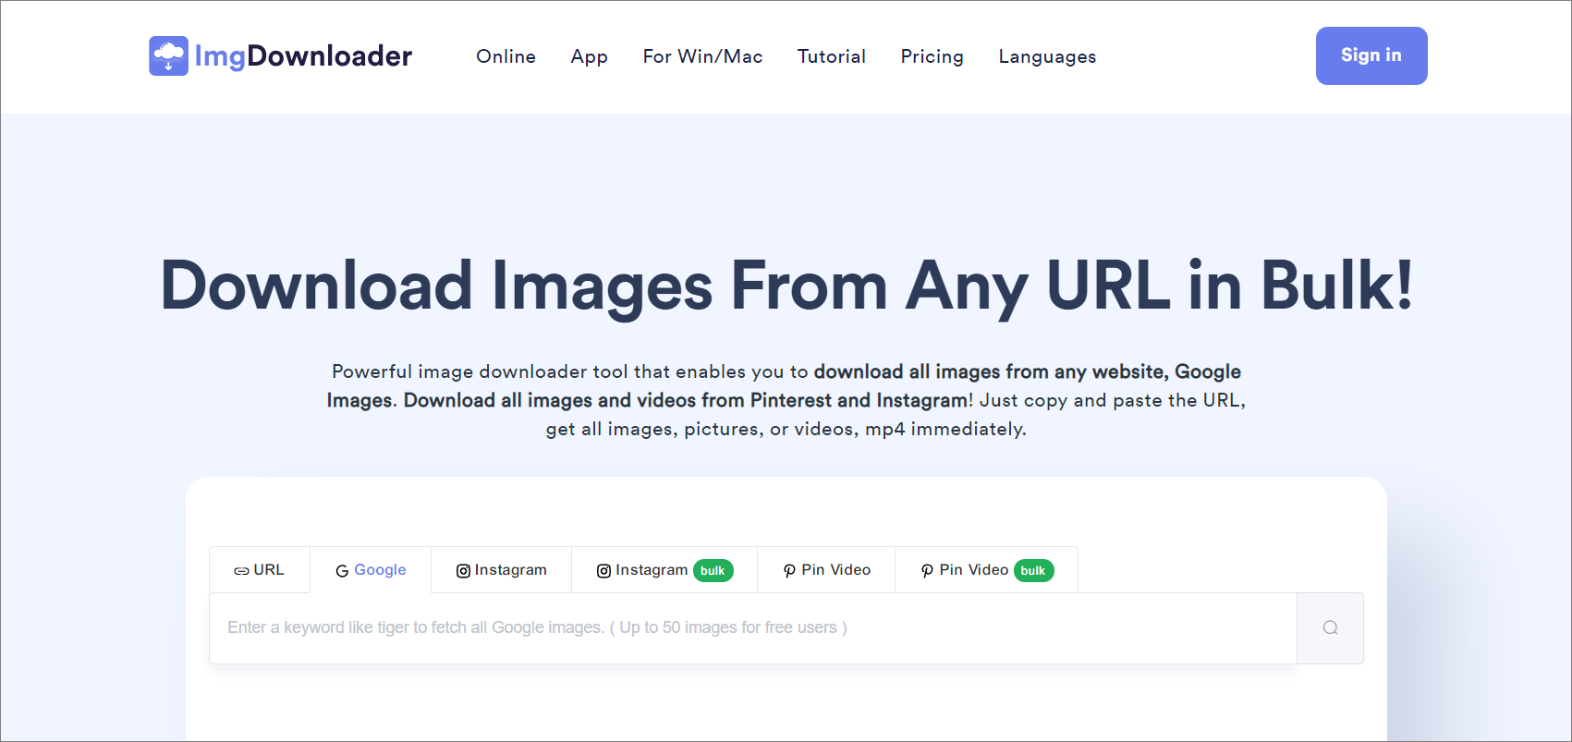Focus the Google keyword input field
Screen dimensions: 1572x742
coord(752,628)
